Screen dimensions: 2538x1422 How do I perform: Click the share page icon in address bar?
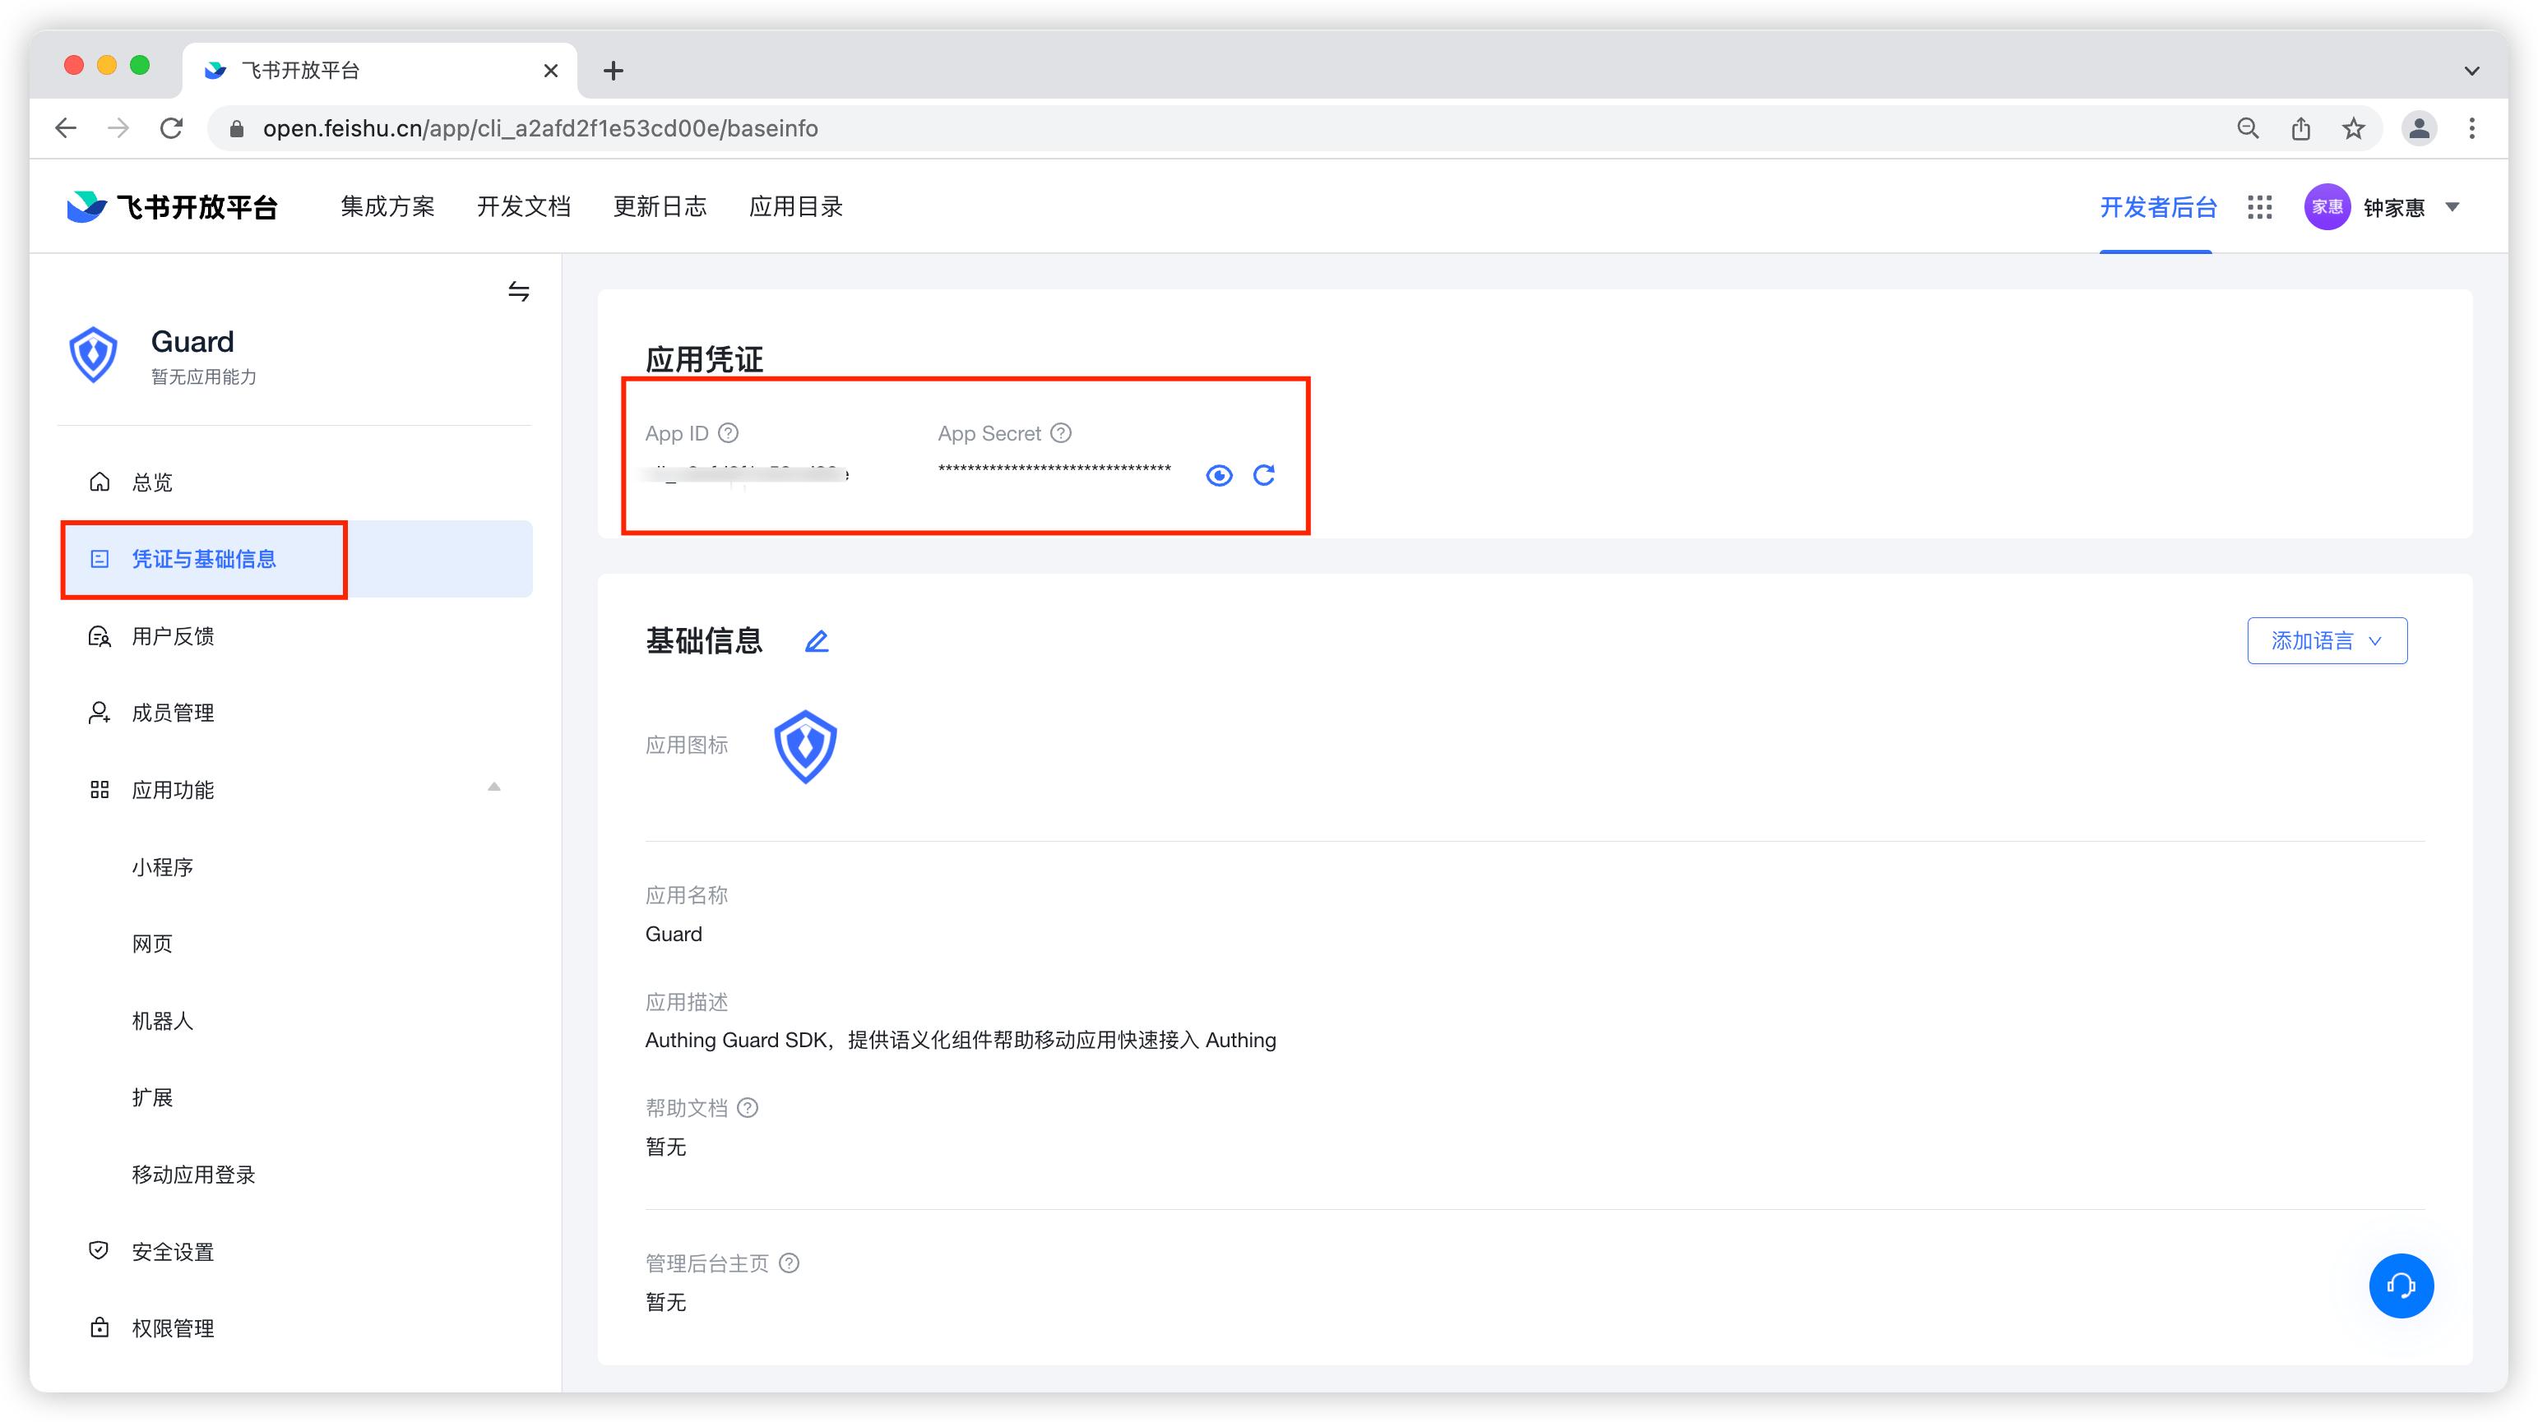[x=2300, y=128]
